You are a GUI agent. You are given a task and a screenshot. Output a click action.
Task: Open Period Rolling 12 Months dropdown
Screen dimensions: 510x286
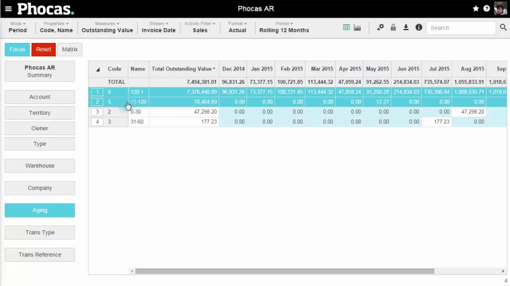(284, 28)
